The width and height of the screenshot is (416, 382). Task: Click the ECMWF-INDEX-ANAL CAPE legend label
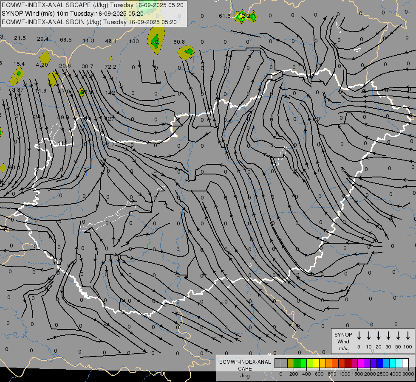coord(245,365)
